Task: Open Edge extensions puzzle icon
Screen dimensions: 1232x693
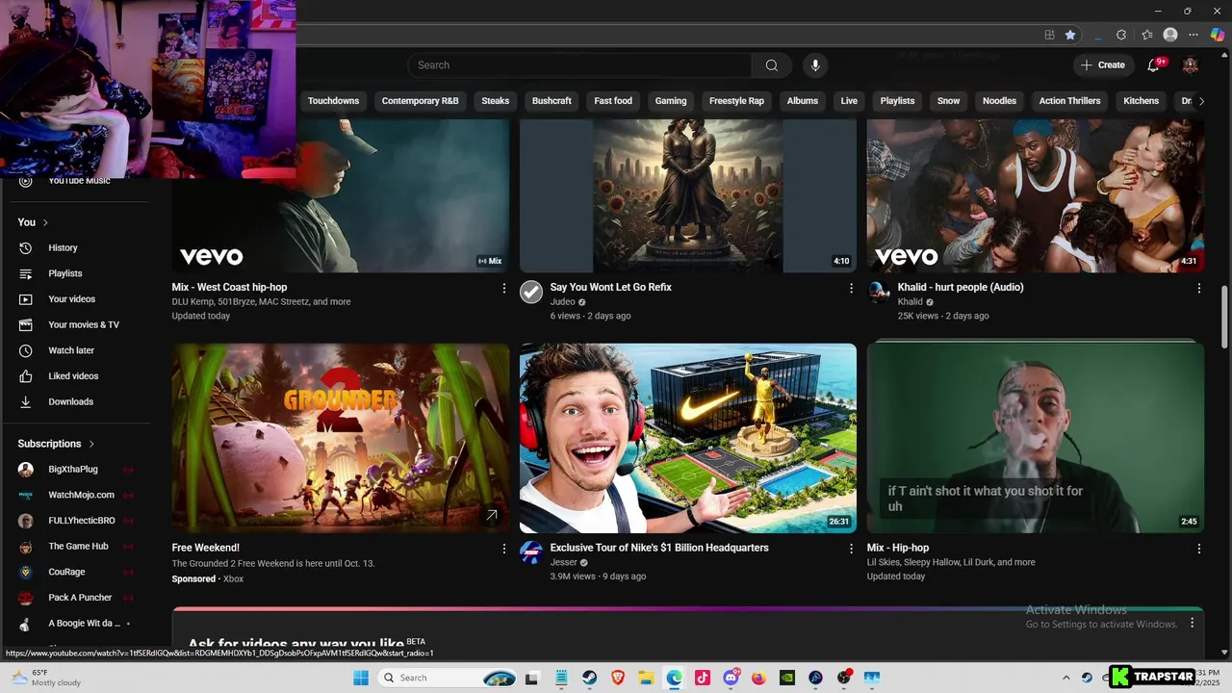Action: [x=1121, y=35]
